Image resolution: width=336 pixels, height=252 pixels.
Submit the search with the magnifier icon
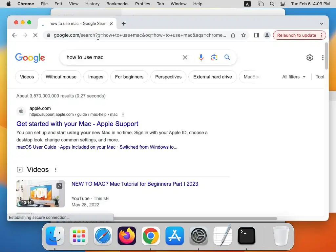click(x=227, y=57)
